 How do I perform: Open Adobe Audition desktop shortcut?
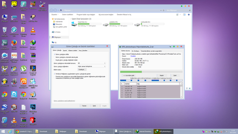pyautogui.click(x=5, y=45)
